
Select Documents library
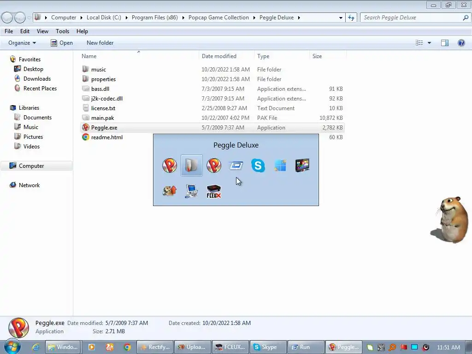(x=37, y=118)
